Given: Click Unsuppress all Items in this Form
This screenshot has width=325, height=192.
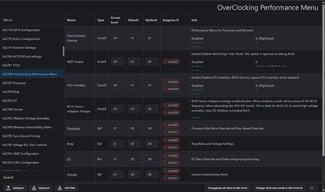Looking at the screenshot, I should coord(228,188).
